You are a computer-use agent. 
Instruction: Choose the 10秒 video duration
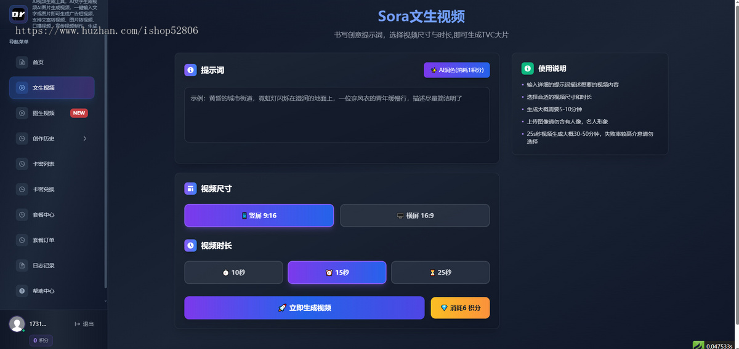(233, 272)
